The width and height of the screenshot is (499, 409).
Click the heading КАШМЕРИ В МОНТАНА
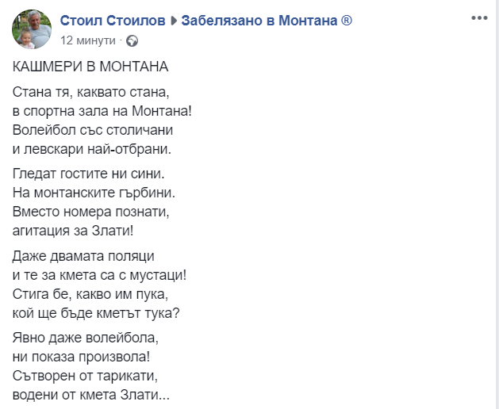pos(90,67)
